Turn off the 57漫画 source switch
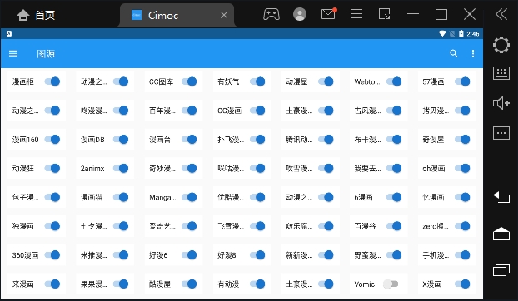This screenshot has height=301, width=518. pos(462,81)
